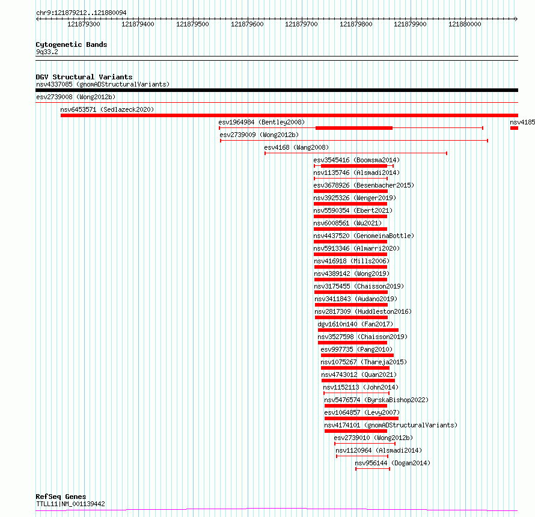
Task: Select nsv1135746 (Alsmadi2014) variant
Action: click(x=356, y=173)
